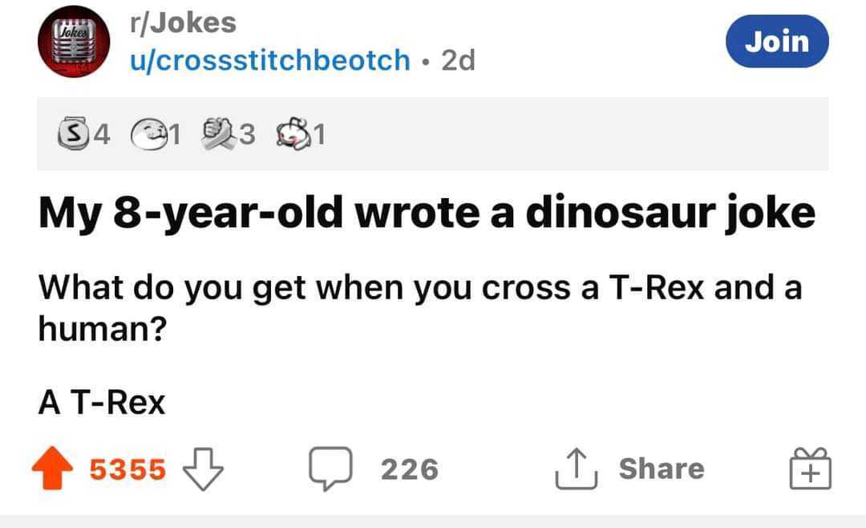Click the 'A T-Rex' punchline text
The width and height of the screenshot is (866, 528).
[x=100, y=402]
